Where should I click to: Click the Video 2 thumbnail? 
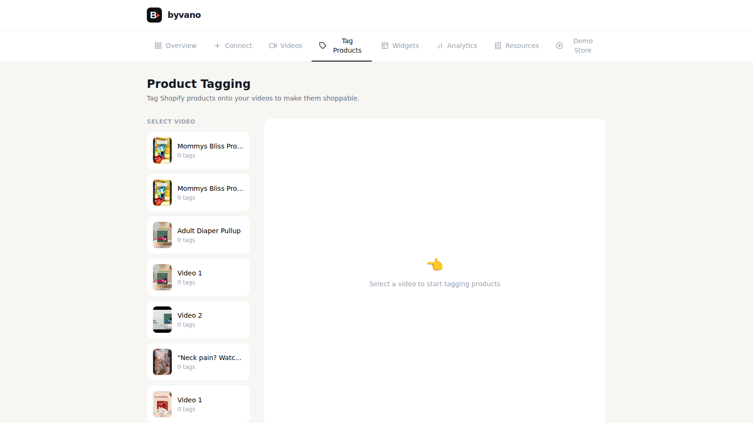(162, 320)
